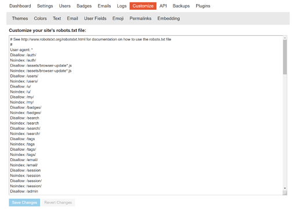Click the 'Disallow: /tags' line without trailing slash

[23, 139]
